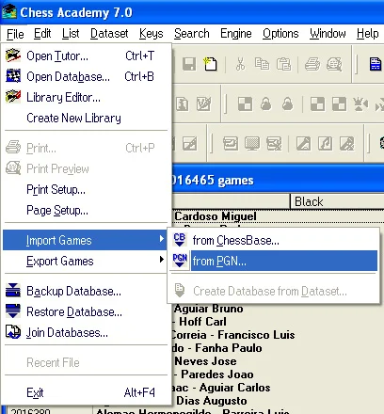Click the Print Preview toolbar icon

point(334,64)
